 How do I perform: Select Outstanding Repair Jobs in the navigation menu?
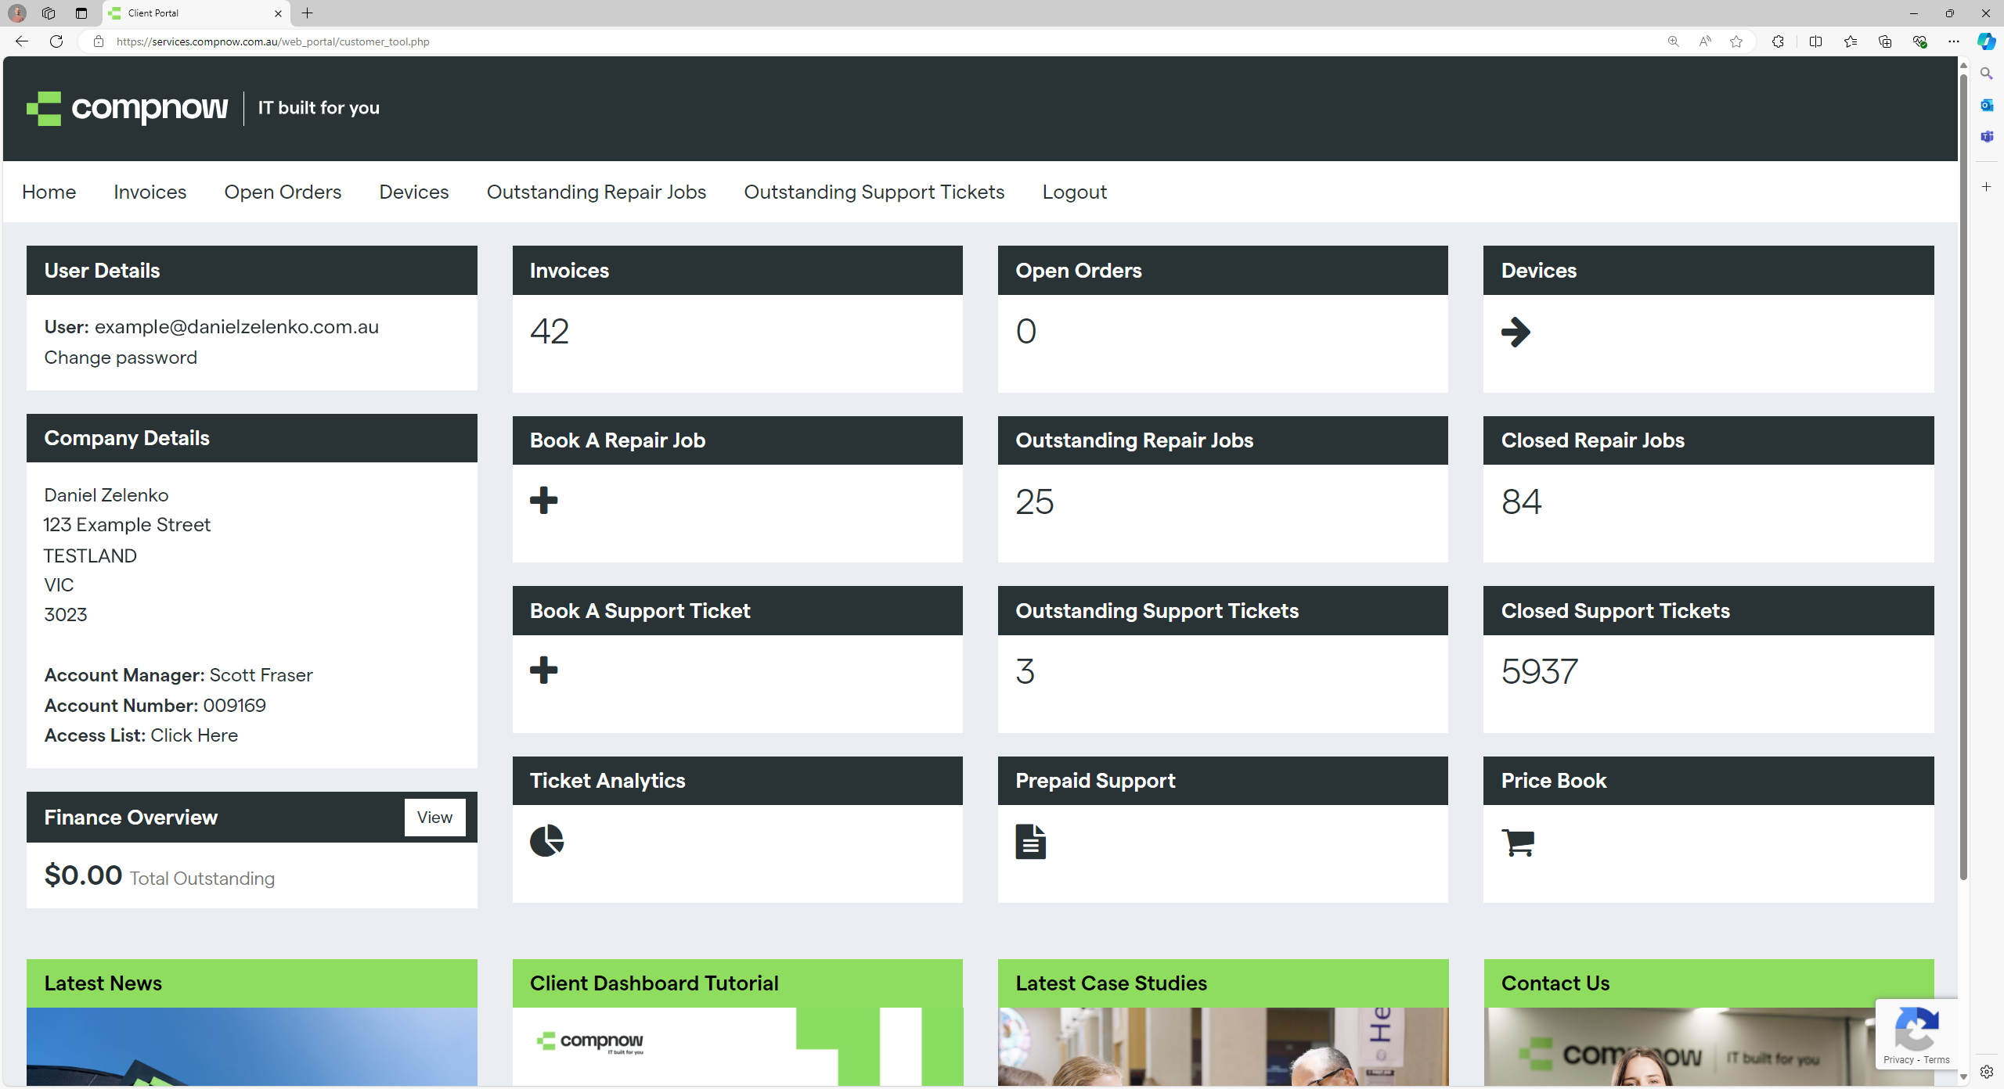(597, 192)
